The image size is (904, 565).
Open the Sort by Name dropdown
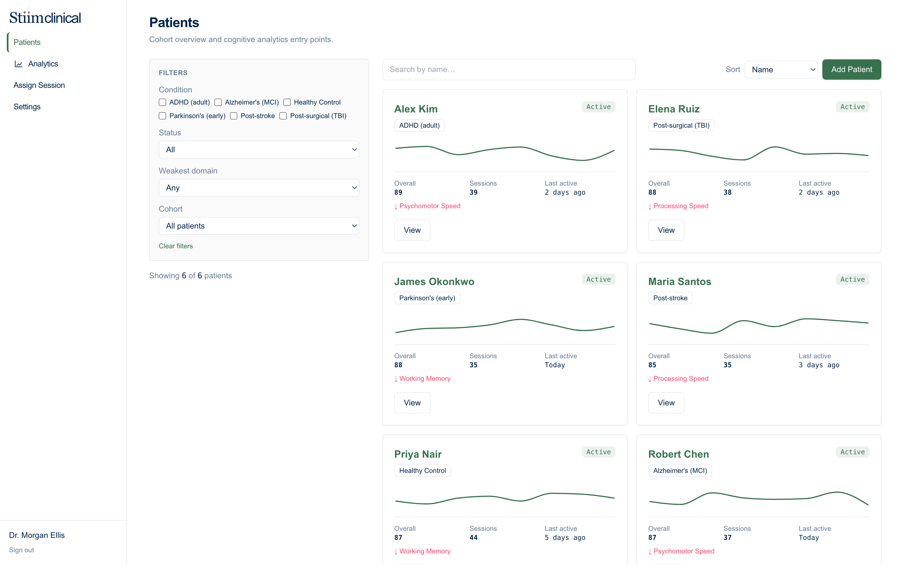click(x=781, y=69)
